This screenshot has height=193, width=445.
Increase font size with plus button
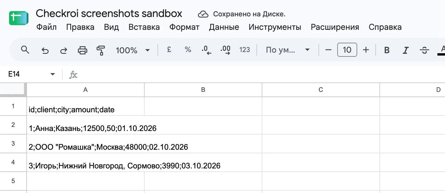pos(366,50)
